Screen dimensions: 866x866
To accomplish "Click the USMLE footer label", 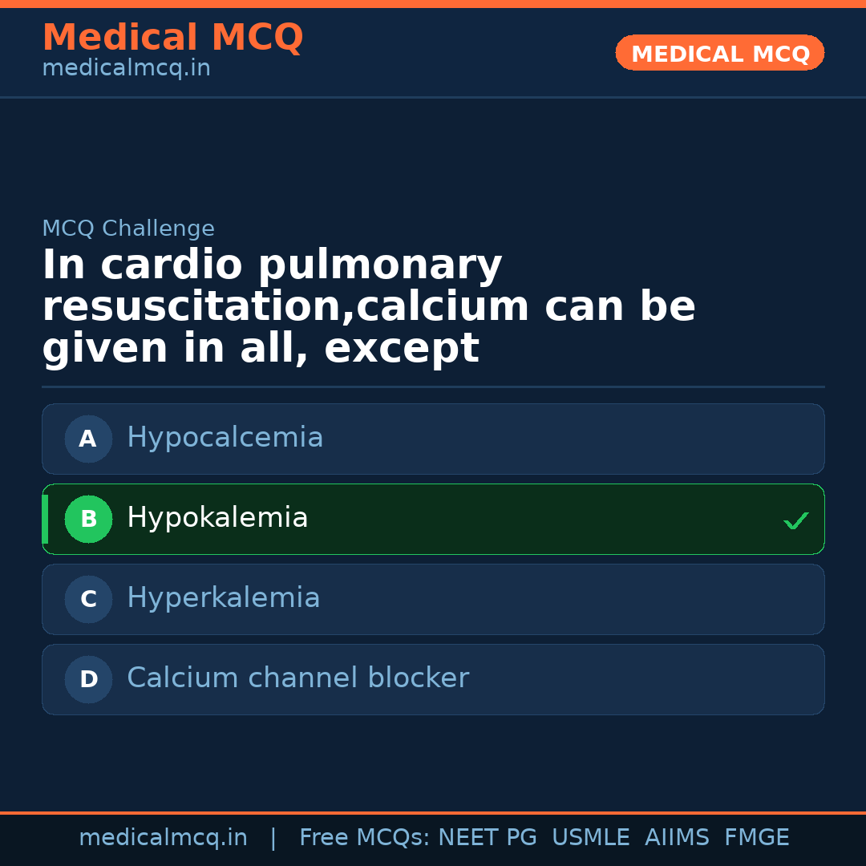I will [x=590, y=838].
